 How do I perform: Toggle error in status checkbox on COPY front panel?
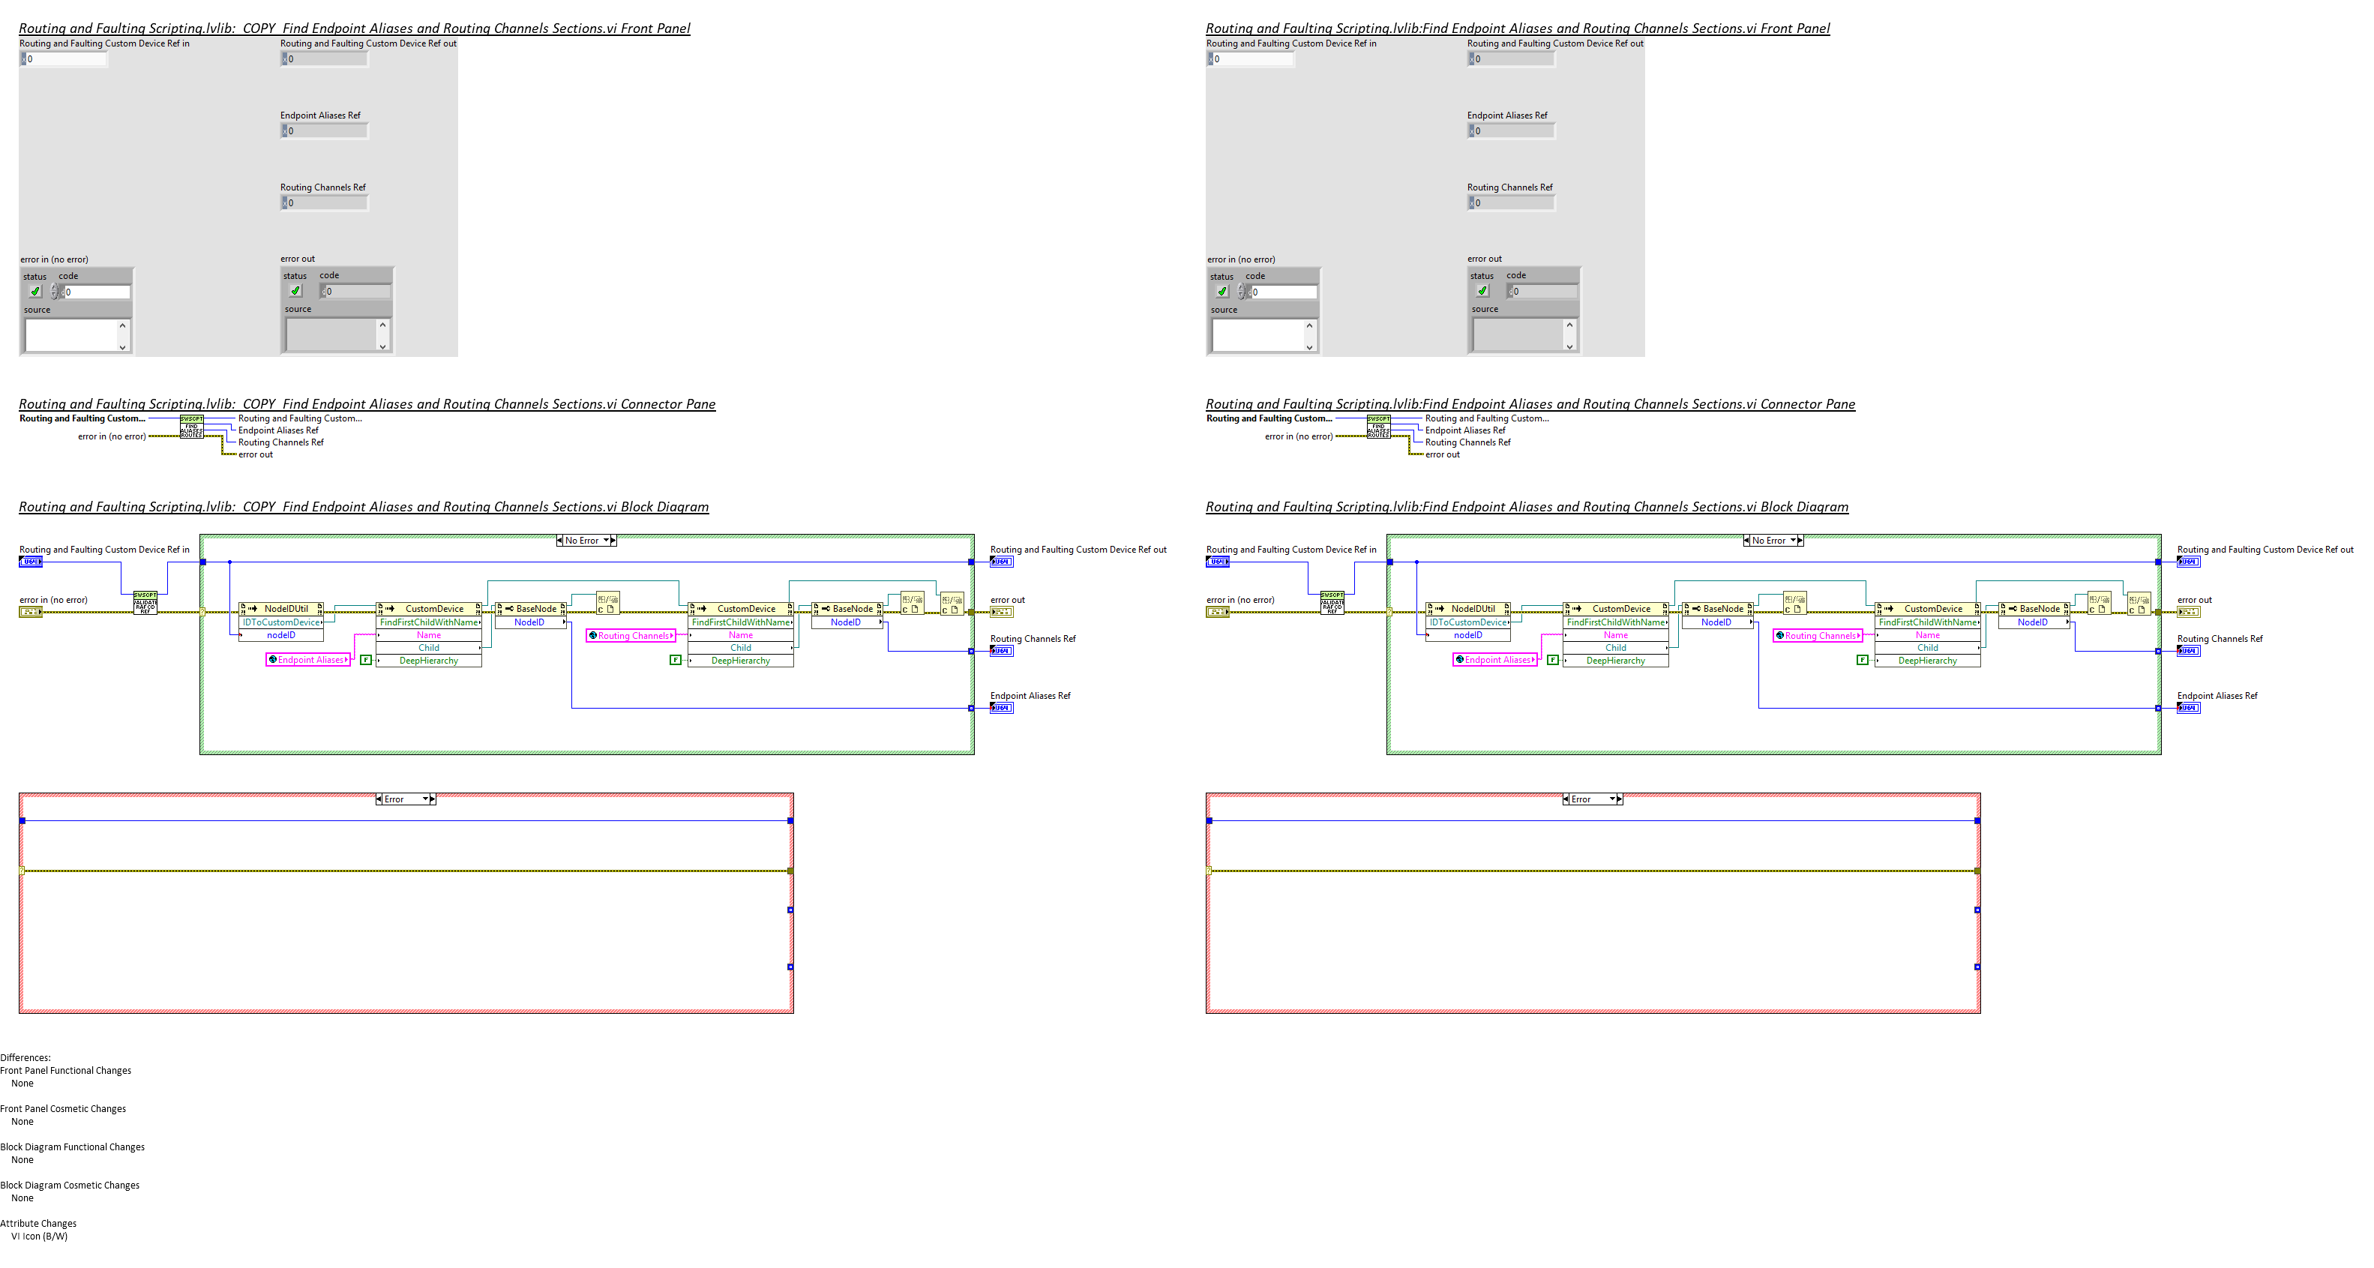[35, 291]
